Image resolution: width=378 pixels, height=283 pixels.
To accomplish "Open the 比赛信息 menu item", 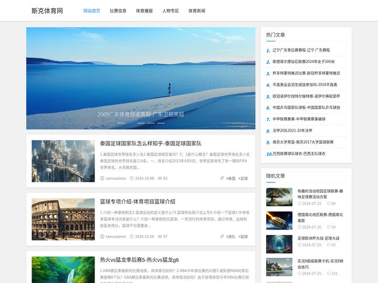I will tap(118, 11).
